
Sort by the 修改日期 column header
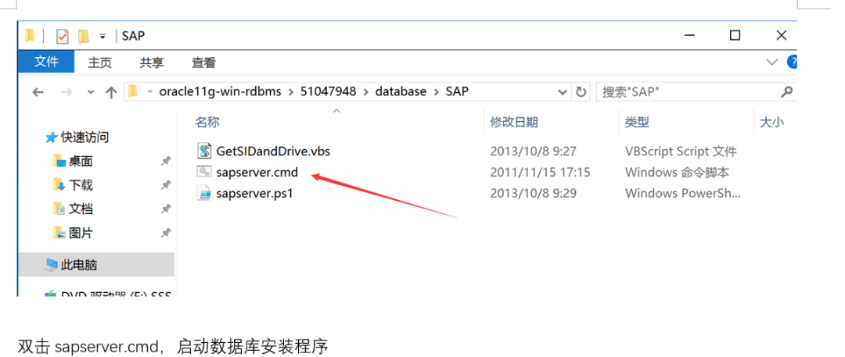click(x=514, y=122)
